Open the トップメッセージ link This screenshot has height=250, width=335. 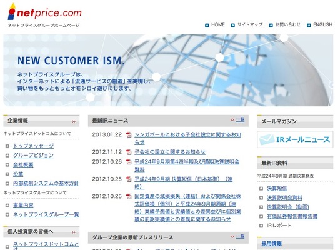pyautogui.click(x=34, y=146)
